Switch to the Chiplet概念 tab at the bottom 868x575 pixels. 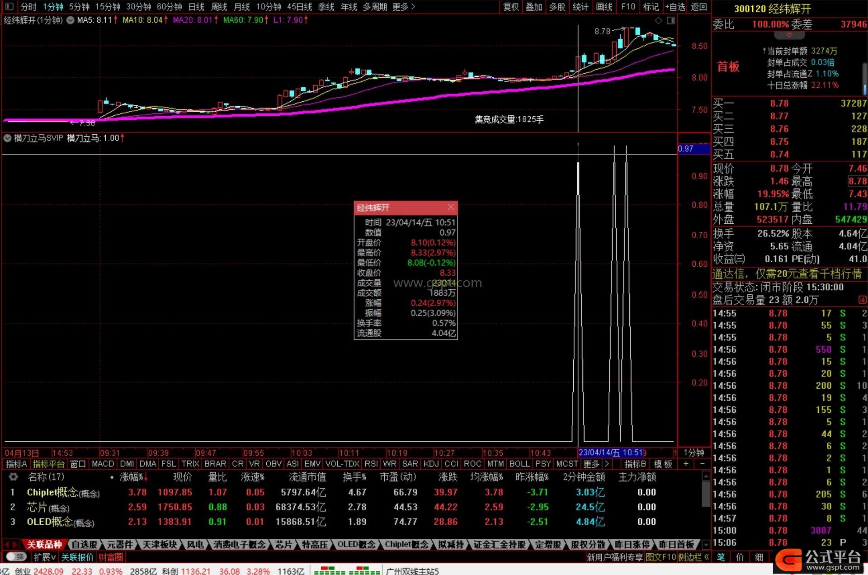pos(406,545)
